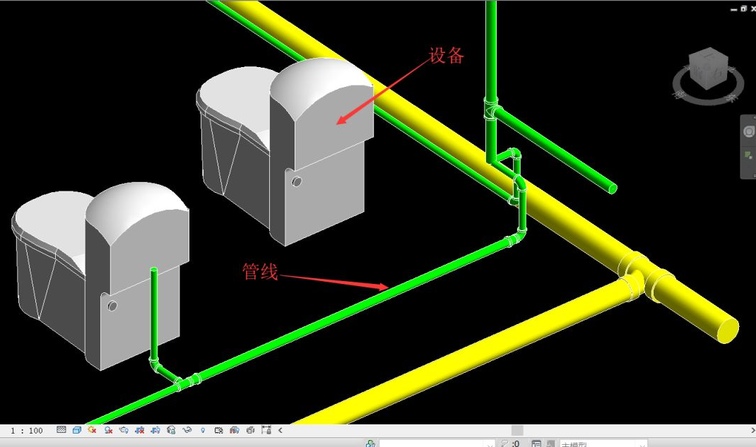Open temporary view properties icon
This screenshot has height=447, width=756.
pos(218,430)
